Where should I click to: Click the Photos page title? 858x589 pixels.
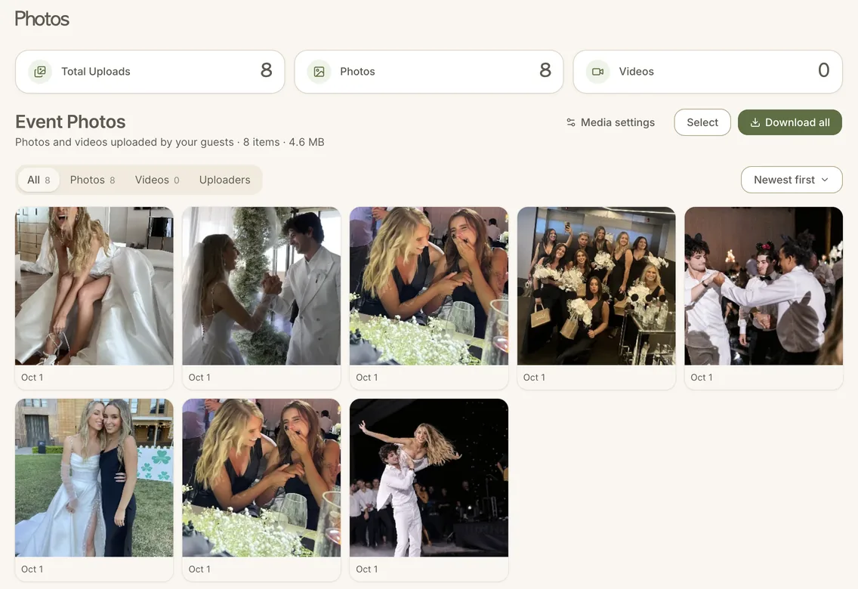[x=42, y=19]
